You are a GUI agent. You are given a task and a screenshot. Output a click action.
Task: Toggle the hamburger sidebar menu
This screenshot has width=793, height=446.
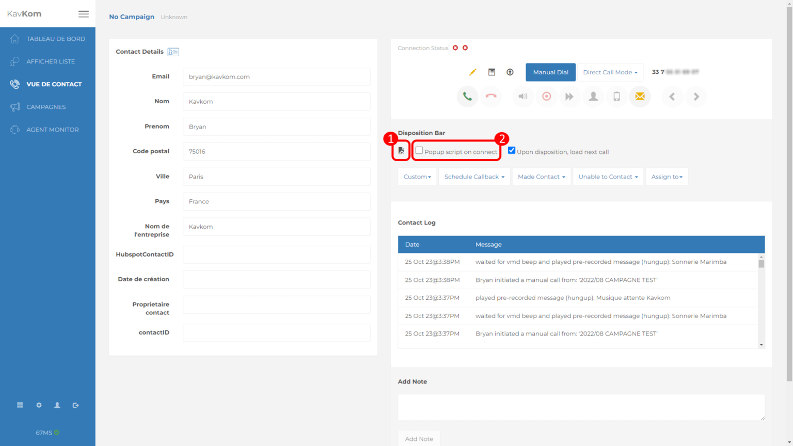(x=84, y=14)
